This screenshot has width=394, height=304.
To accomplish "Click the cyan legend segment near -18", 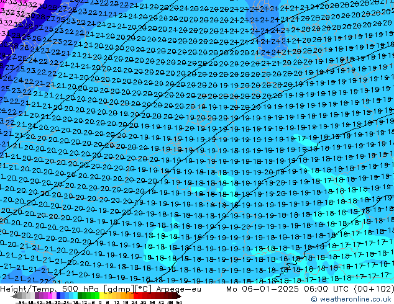I will [75, 296].
